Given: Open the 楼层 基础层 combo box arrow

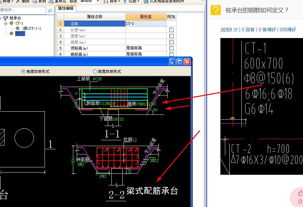Looking at the screenshot, I should tap(98, 1).
